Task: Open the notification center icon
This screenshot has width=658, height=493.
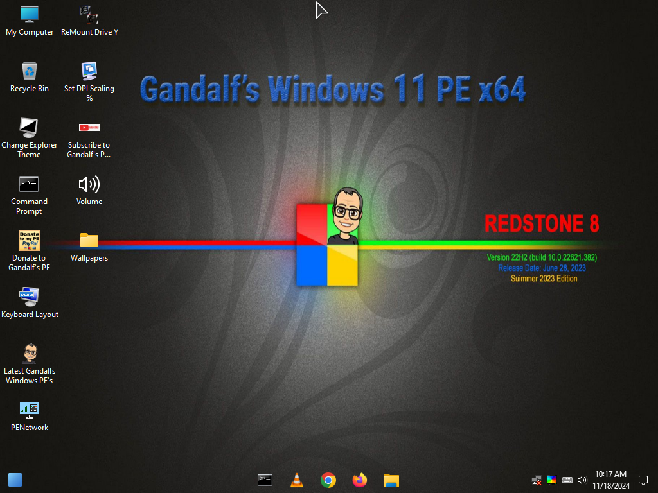Action: click(x=643, y=480)
